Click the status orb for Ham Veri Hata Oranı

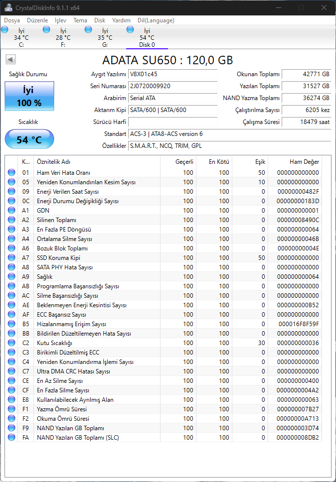tap(11, 172)
